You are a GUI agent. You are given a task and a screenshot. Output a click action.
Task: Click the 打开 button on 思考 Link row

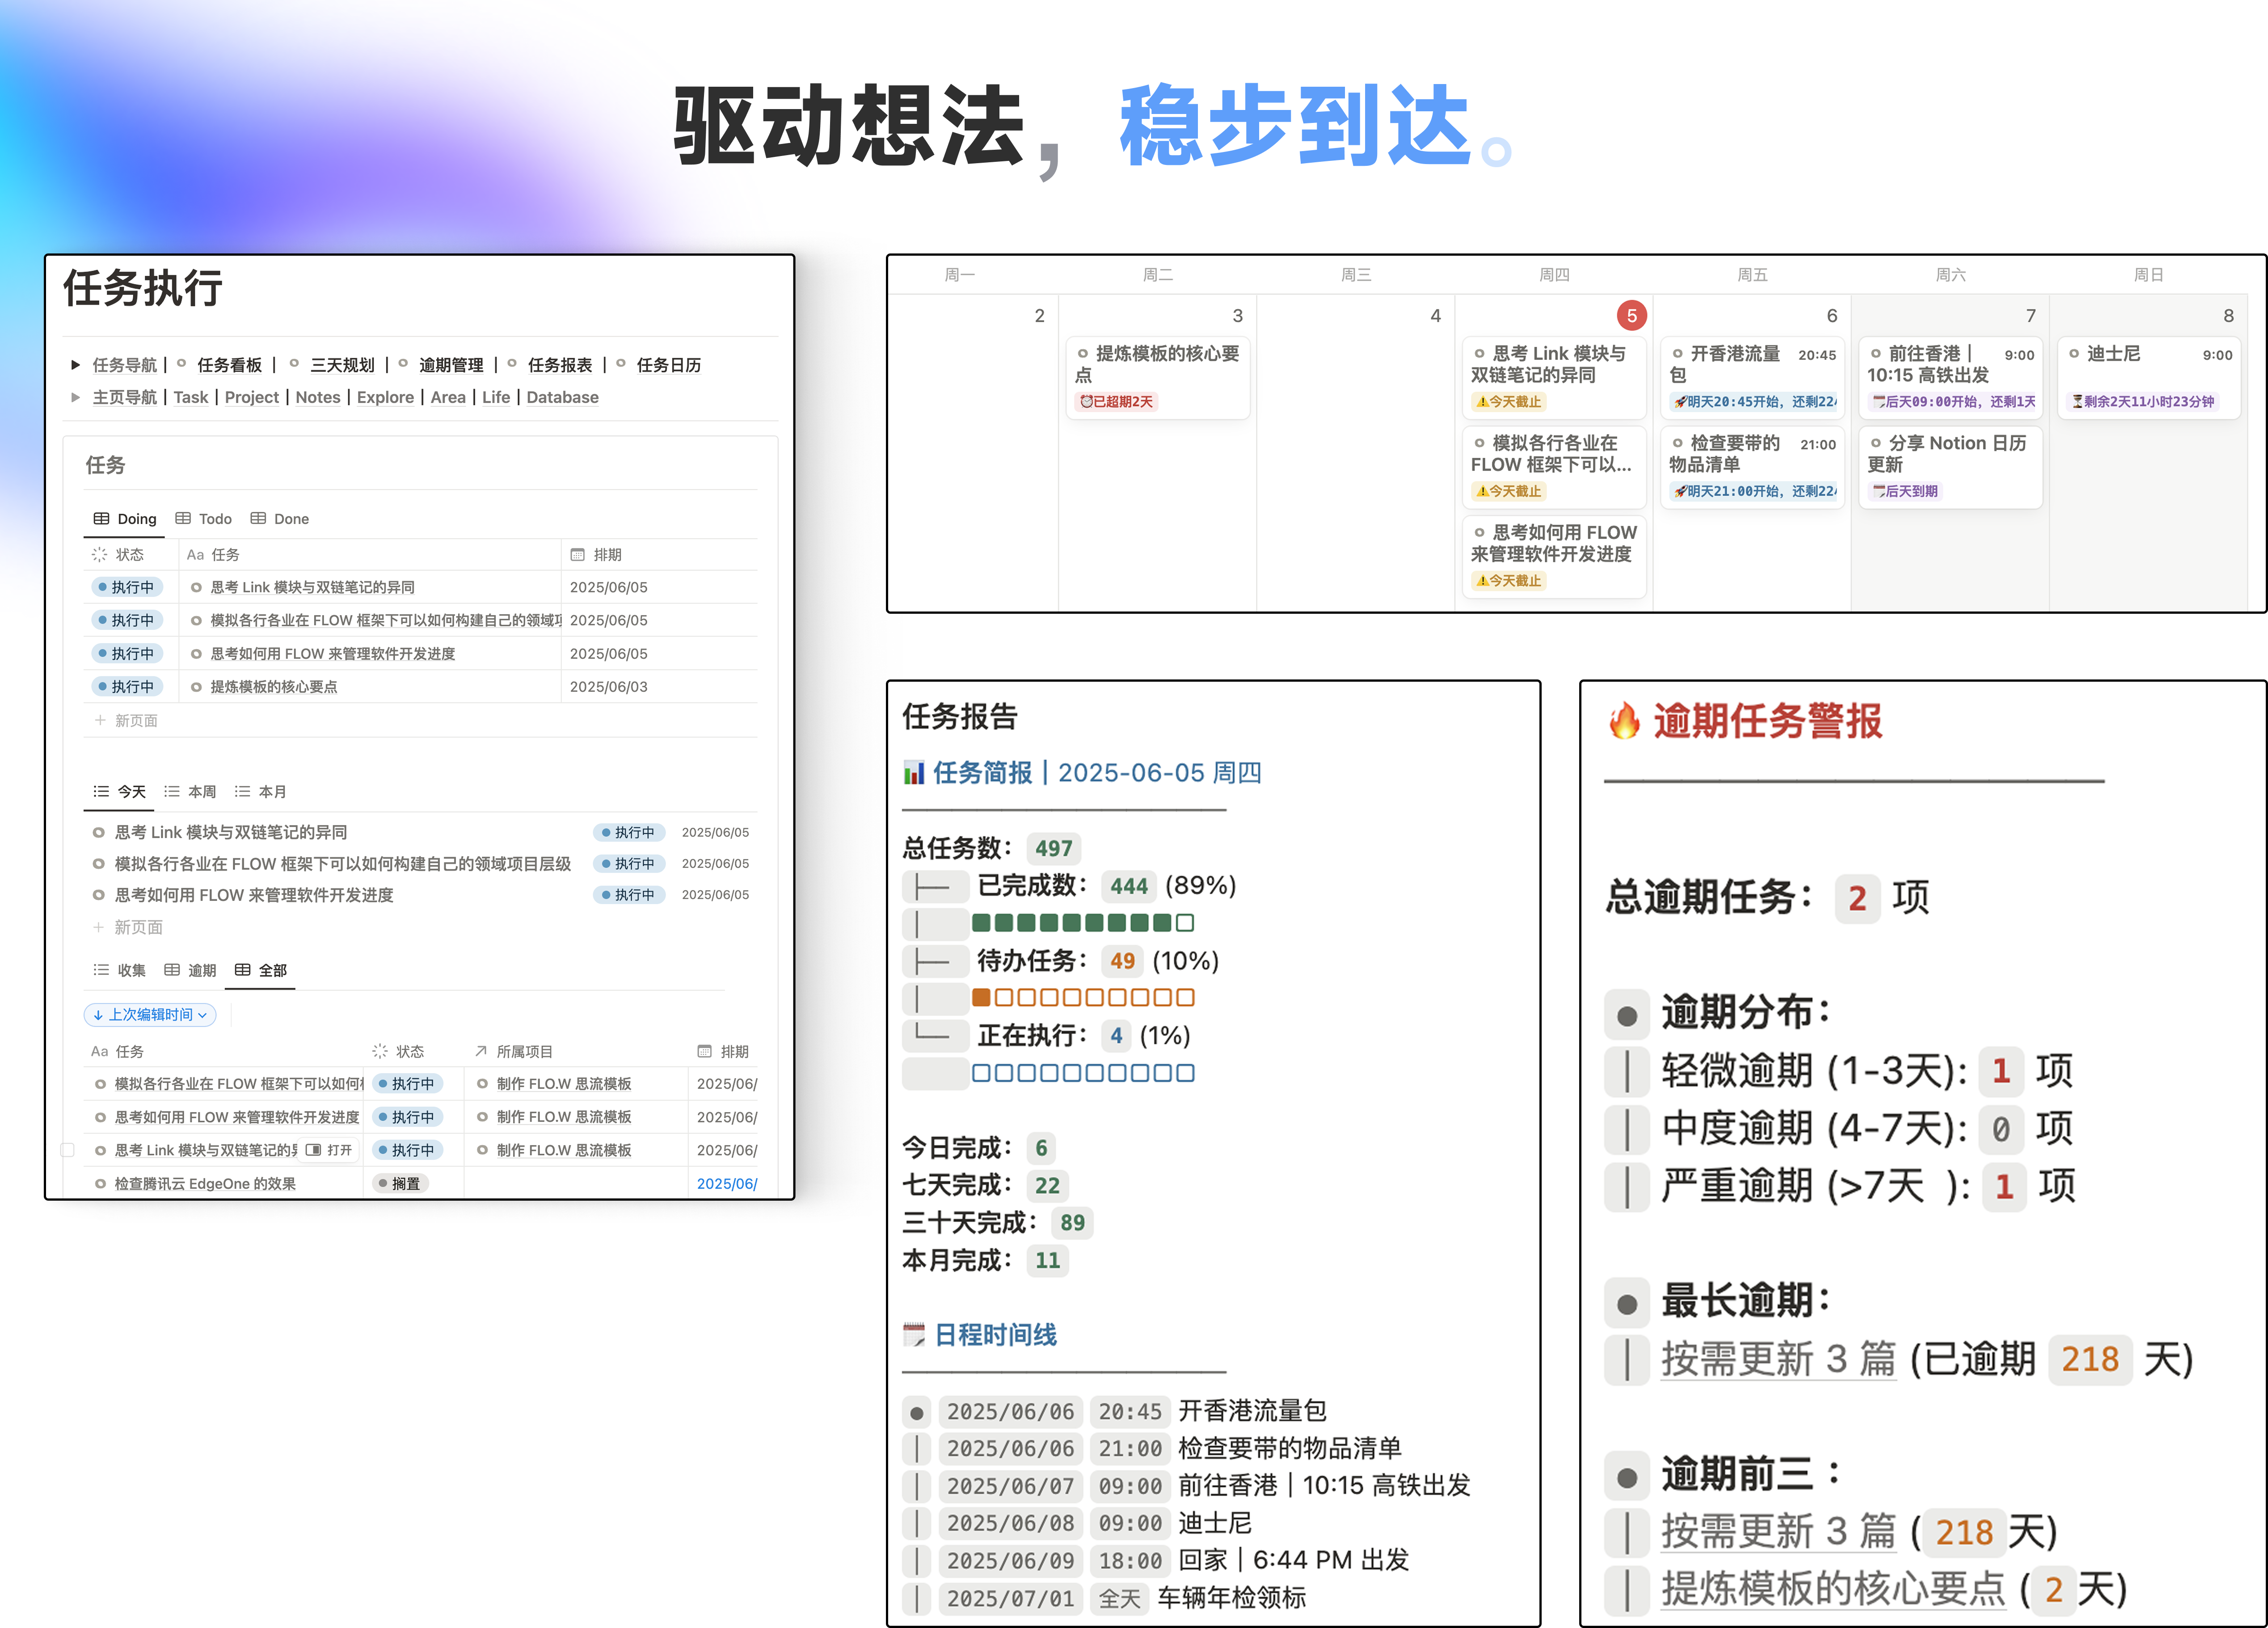pyautogui.click(x=330, y=1150)
